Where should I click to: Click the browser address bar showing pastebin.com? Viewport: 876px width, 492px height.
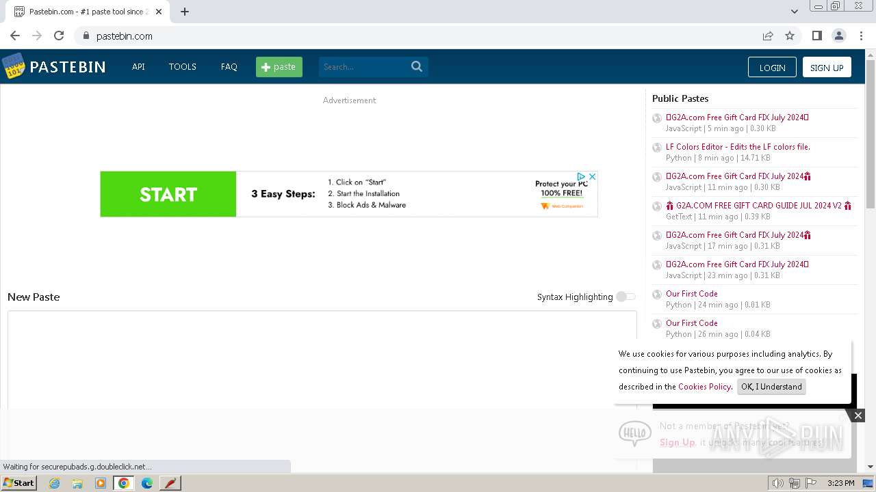tap(417, 36)
